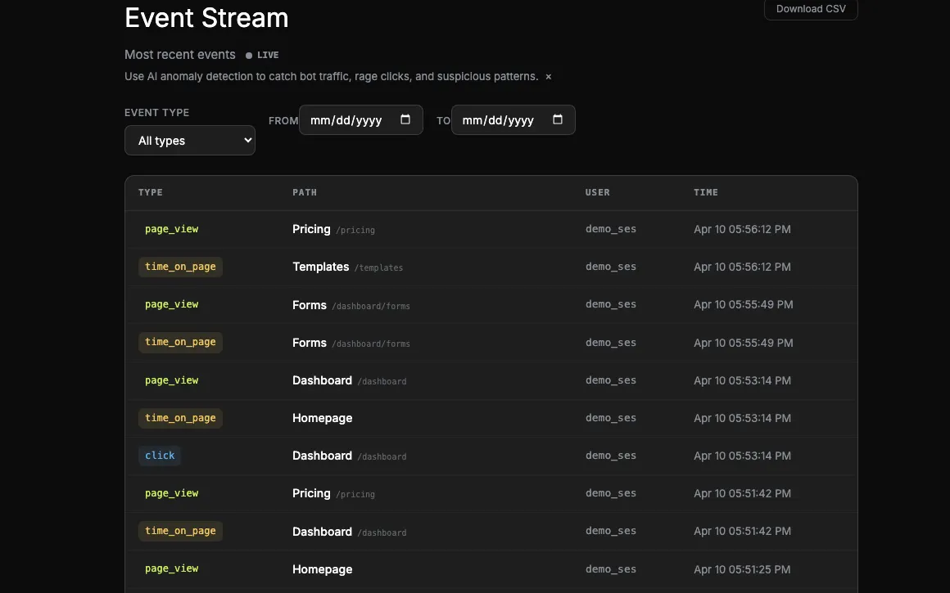
Task: Click the TIME column header
Action: [x=705, y=192]
